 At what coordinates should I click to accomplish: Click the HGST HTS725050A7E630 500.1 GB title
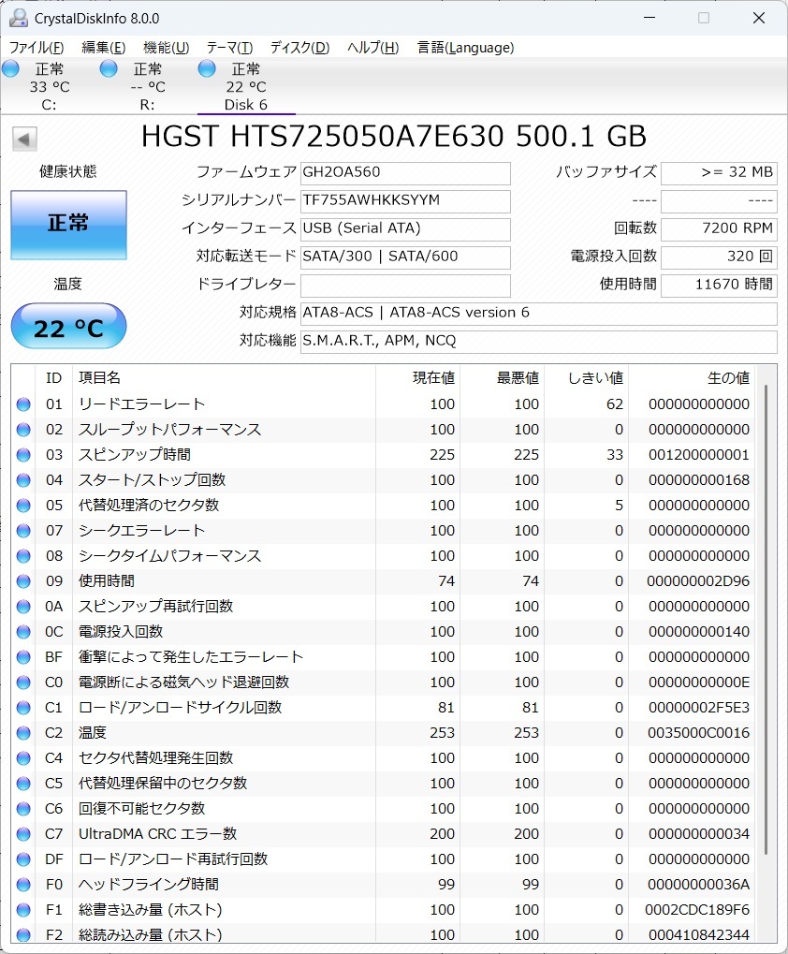click(x=393, y=137)
